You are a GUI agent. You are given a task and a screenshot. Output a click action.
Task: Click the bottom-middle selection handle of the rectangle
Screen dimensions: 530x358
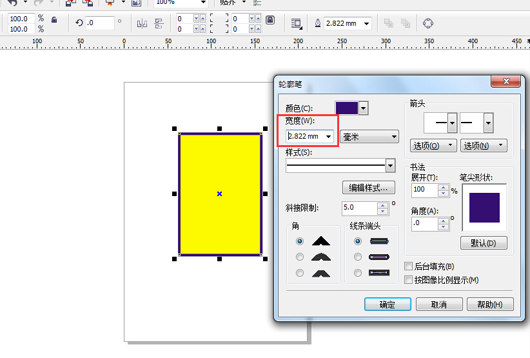(x=219, y=259)
